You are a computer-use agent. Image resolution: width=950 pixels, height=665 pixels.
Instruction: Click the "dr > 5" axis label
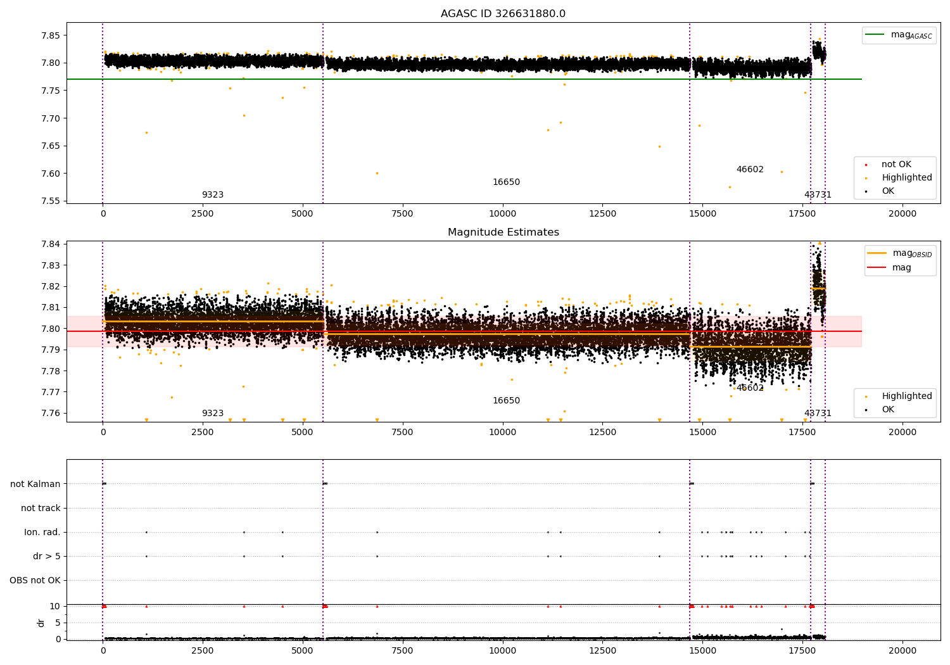[x=47, y=556]
